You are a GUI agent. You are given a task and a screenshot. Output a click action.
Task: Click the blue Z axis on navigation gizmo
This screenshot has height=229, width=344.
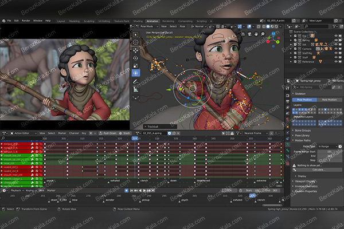(x=273, y=34)
